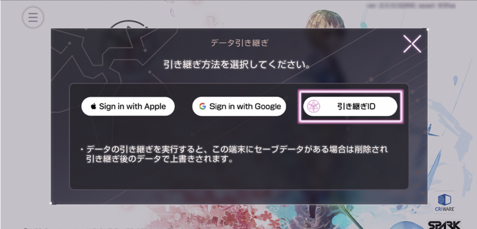Click the pink flower icon beside 引き継ぎID
Screen dimensions: 477x229
tap(313, 106)
